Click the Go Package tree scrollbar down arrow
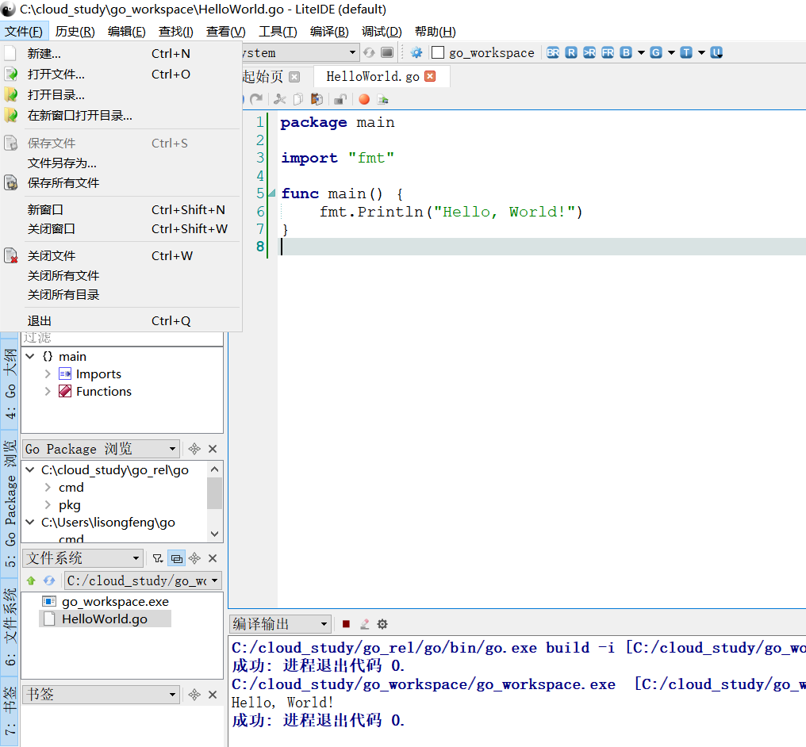 (x=215, y=534)
